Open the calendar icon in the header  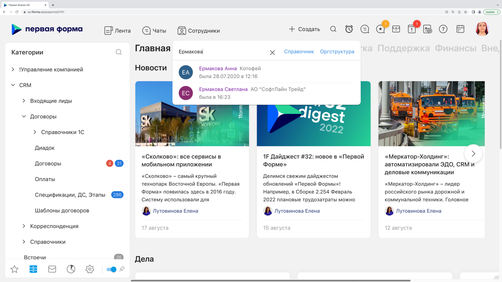460,29
